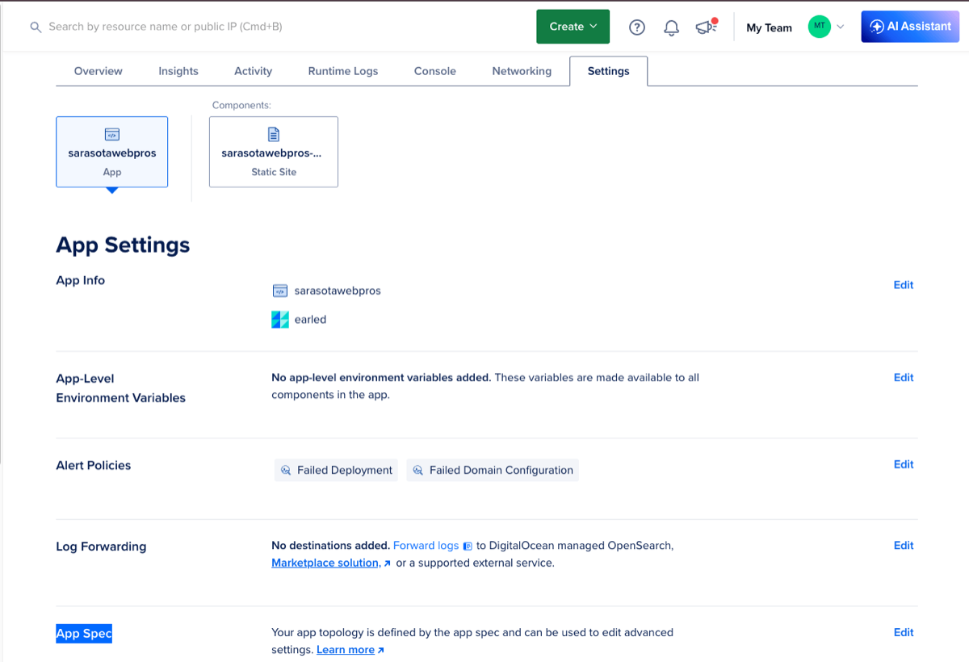This screenshot has height=662, width=969.
Task: Click the earled project name
Action: [310, 320]
